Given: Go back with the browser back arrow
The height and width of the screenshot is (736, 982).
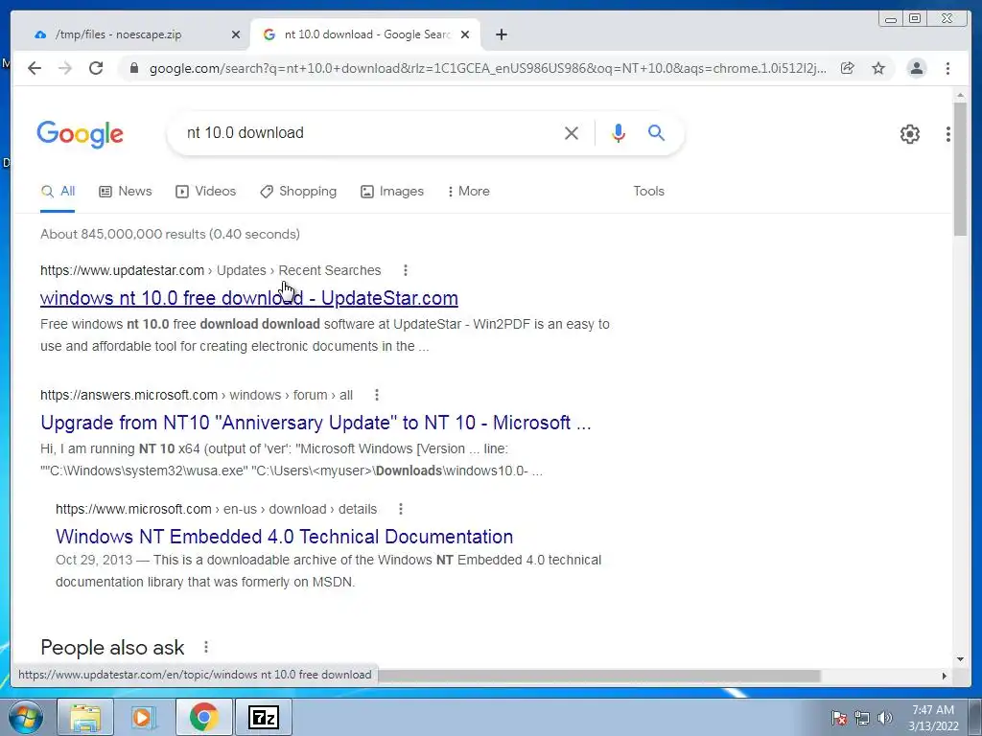Looking at the screenshot, I should pos(35,68).
